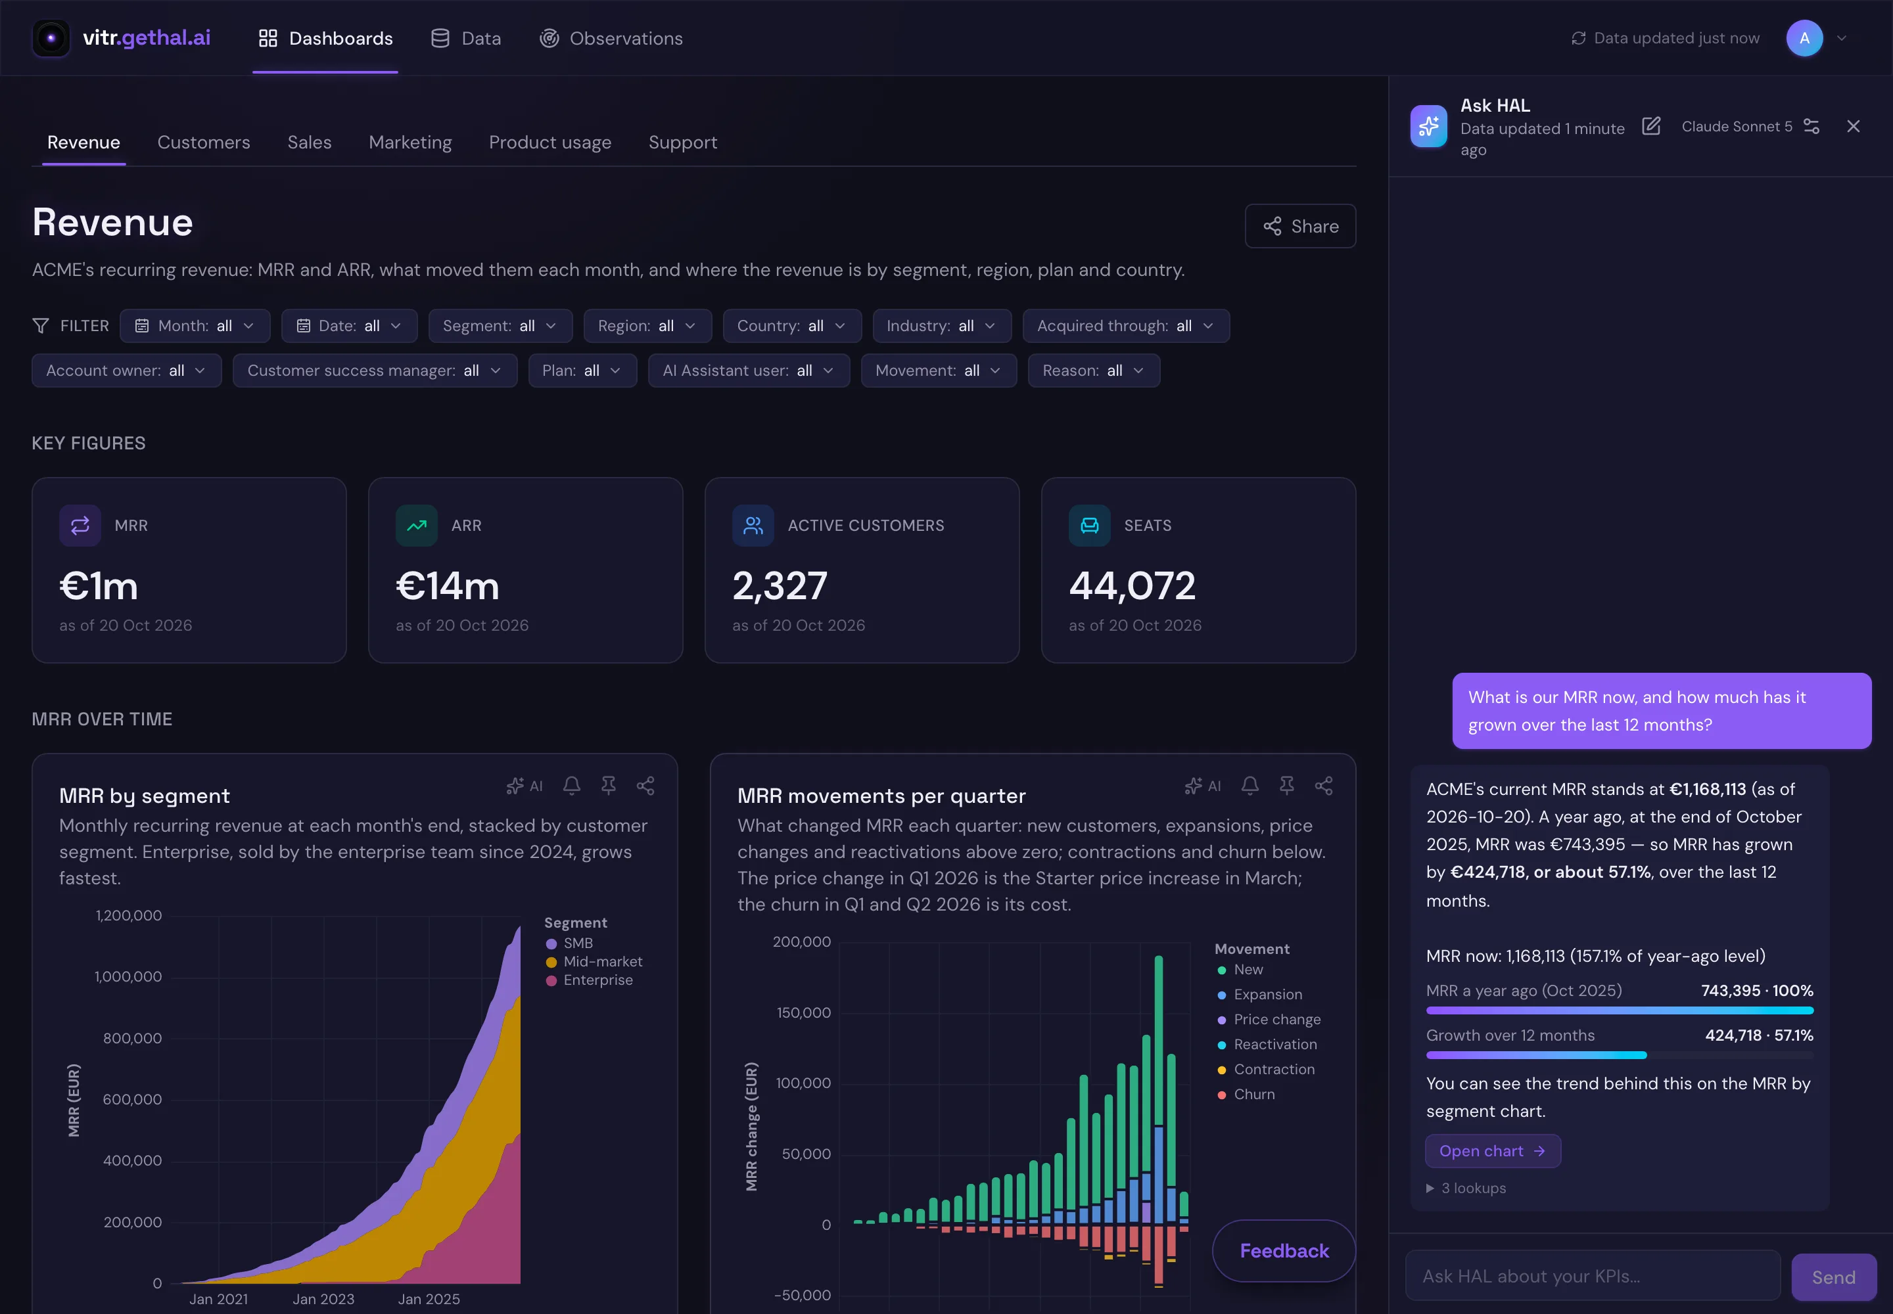Screen dimensions: 1893x1314
Task: Click AI icon on MRR by segment chart
Action: point(525,785)
